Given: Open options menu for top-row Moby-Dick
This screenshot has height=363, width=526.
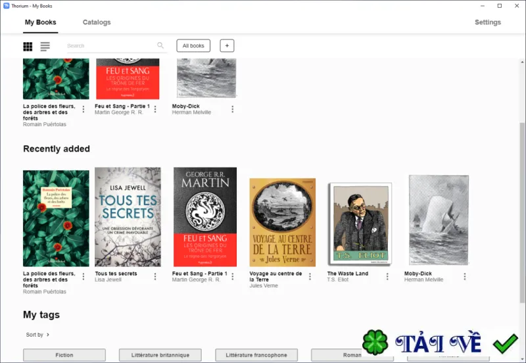Looking at the screenshot, I should click(x=233, y=109).
